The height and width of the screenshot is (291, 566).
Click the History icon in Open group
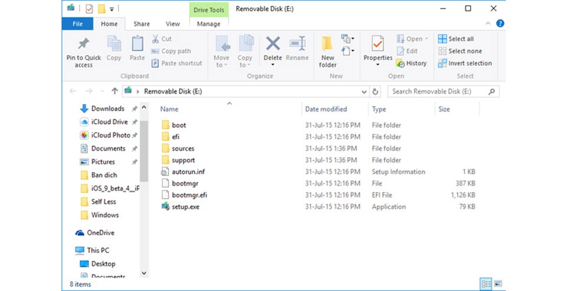400,63
